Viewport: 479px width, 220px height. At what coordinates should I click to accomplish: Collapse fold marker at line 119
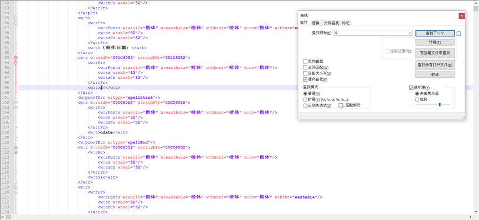16,187
